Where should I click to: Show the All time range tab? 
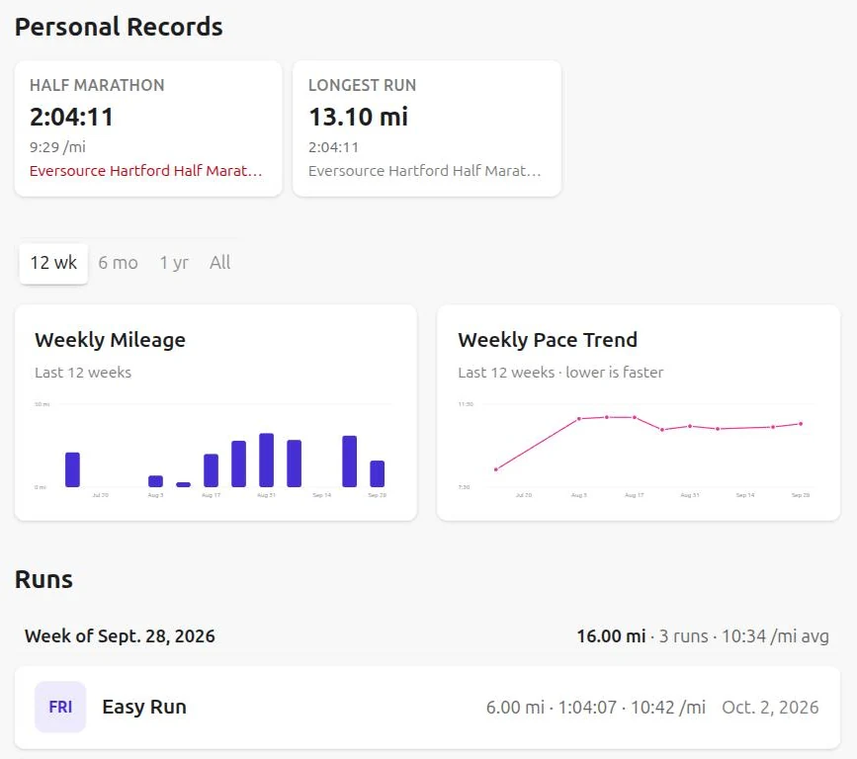[219, 264]
